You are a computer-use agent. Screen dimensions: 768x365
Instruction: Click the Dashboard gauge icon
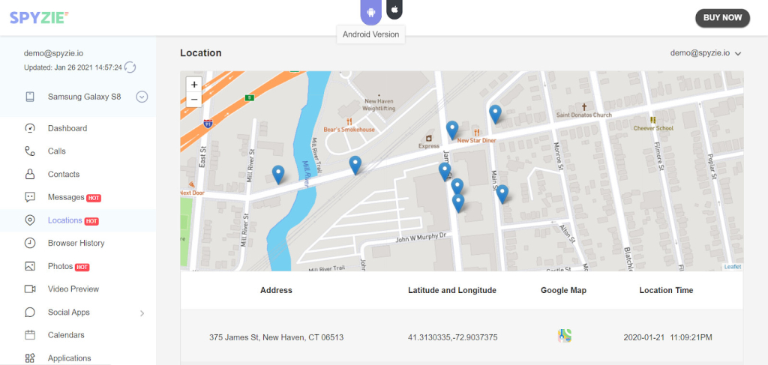[x=30, y=128]
